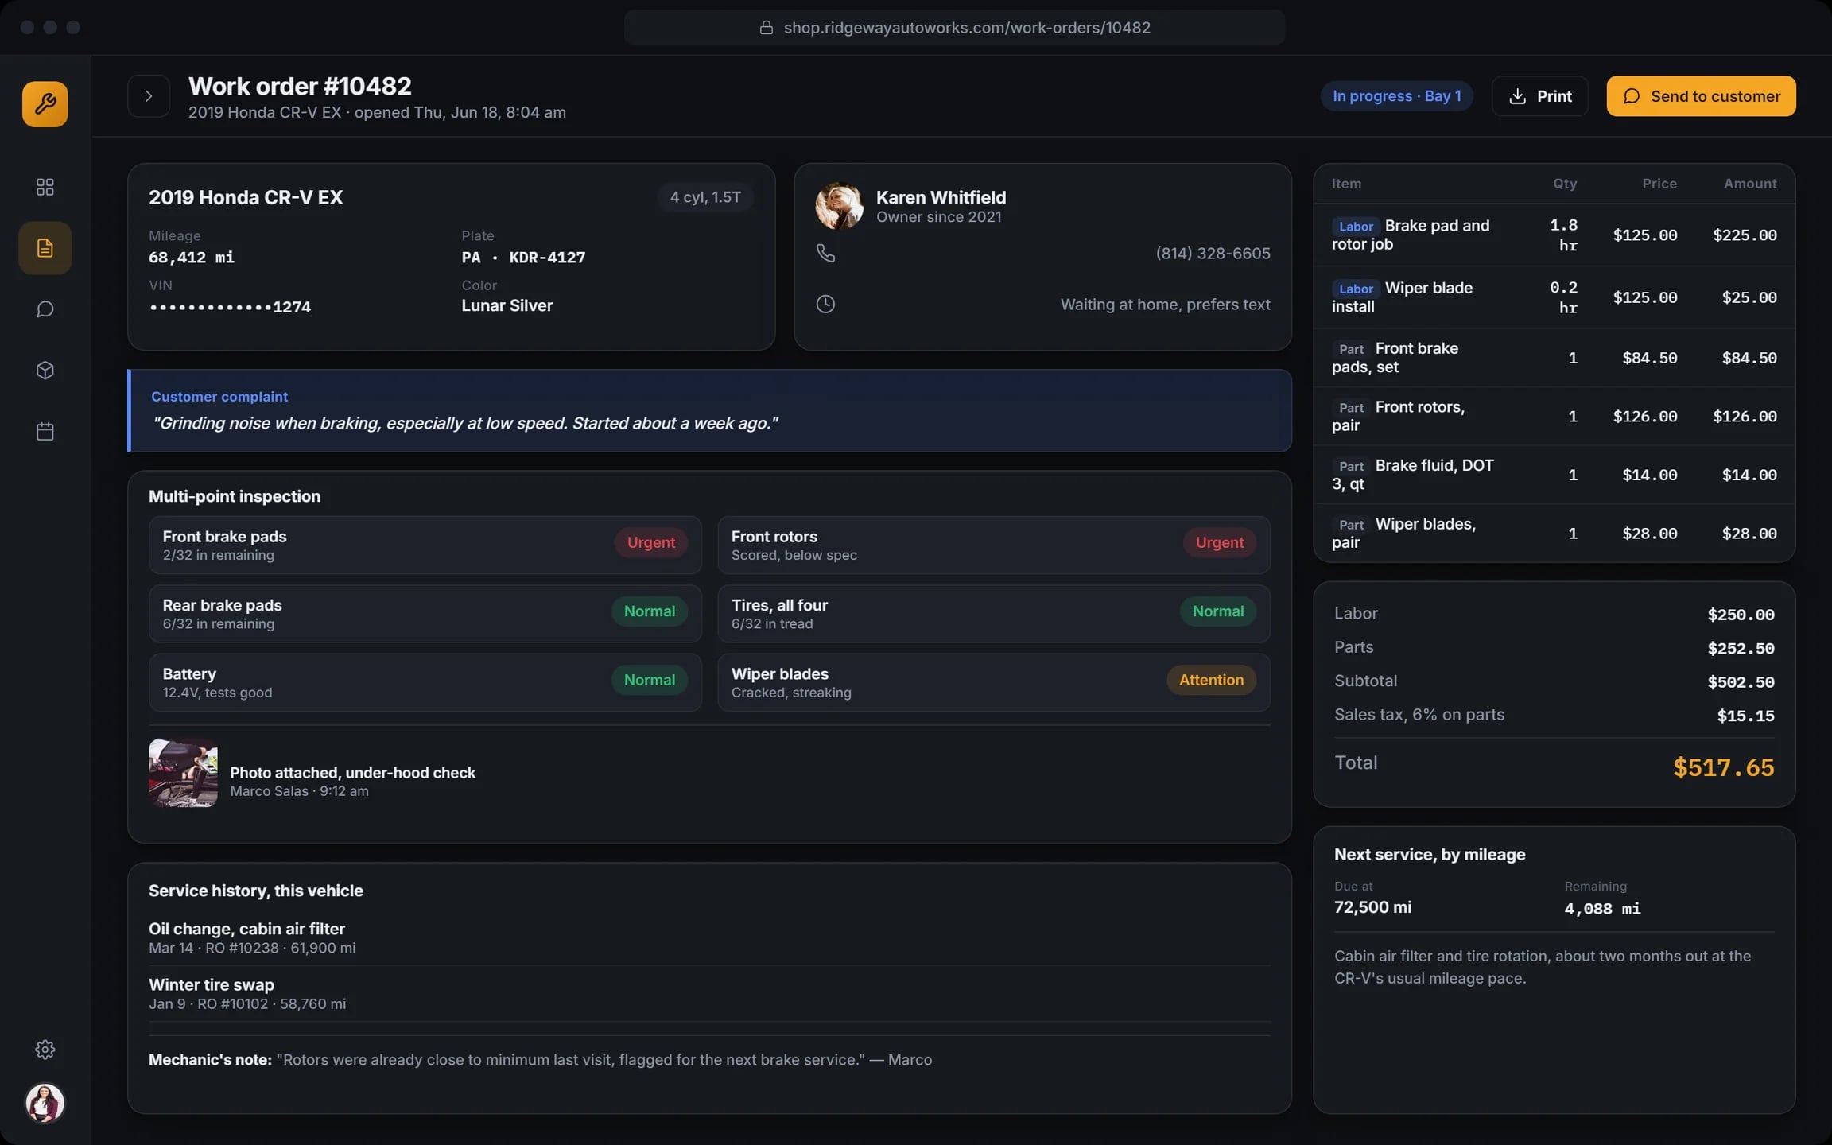Click the Front rotors Urgent badge
The width and height of the screenshot is (1832, 1145).
click(1219, 542)
